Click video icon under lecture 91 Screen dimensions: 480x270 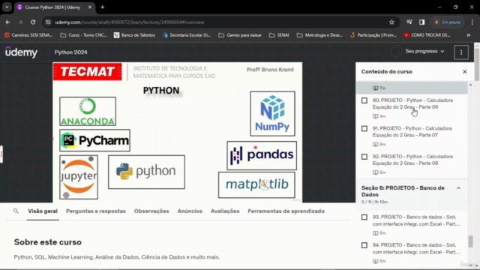(375, 144)
